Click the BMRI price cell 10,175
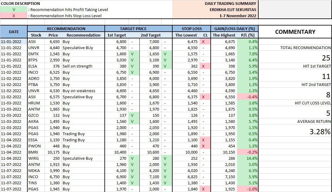This screenshot has width=332, height=192. 53,152
